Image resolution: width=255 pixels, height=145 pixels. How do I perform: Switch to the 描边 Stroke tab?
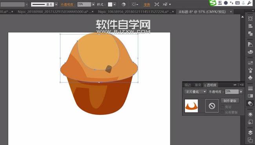[x=188, y=85]
